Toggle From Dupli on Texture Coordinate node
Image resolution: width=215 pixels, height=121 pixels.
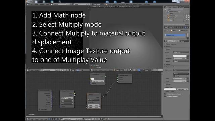coord(40,109)
